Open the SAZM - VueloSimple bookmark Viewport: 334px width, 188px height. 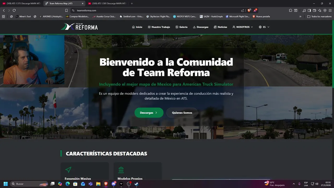(x=211, y=16)
